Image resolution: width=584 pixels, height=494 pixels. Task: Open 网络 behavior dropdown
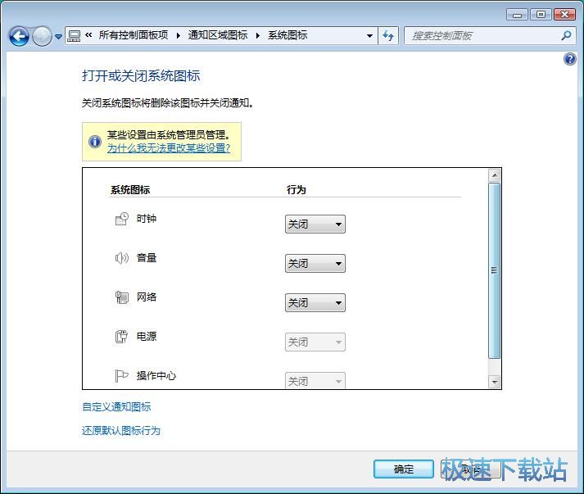coord(315,303)
